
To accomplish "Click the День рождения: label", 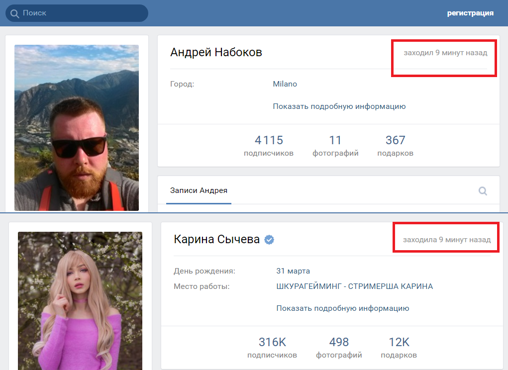I will point(204,271).
